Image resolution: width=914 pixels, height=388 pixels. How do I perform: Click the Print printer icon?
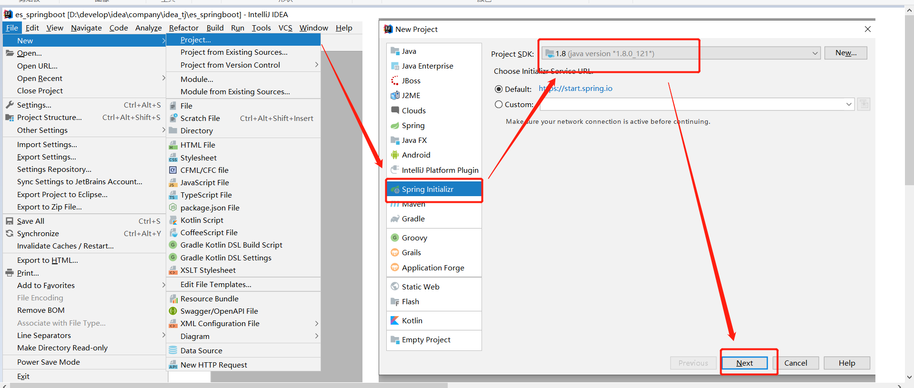(10, 273)
